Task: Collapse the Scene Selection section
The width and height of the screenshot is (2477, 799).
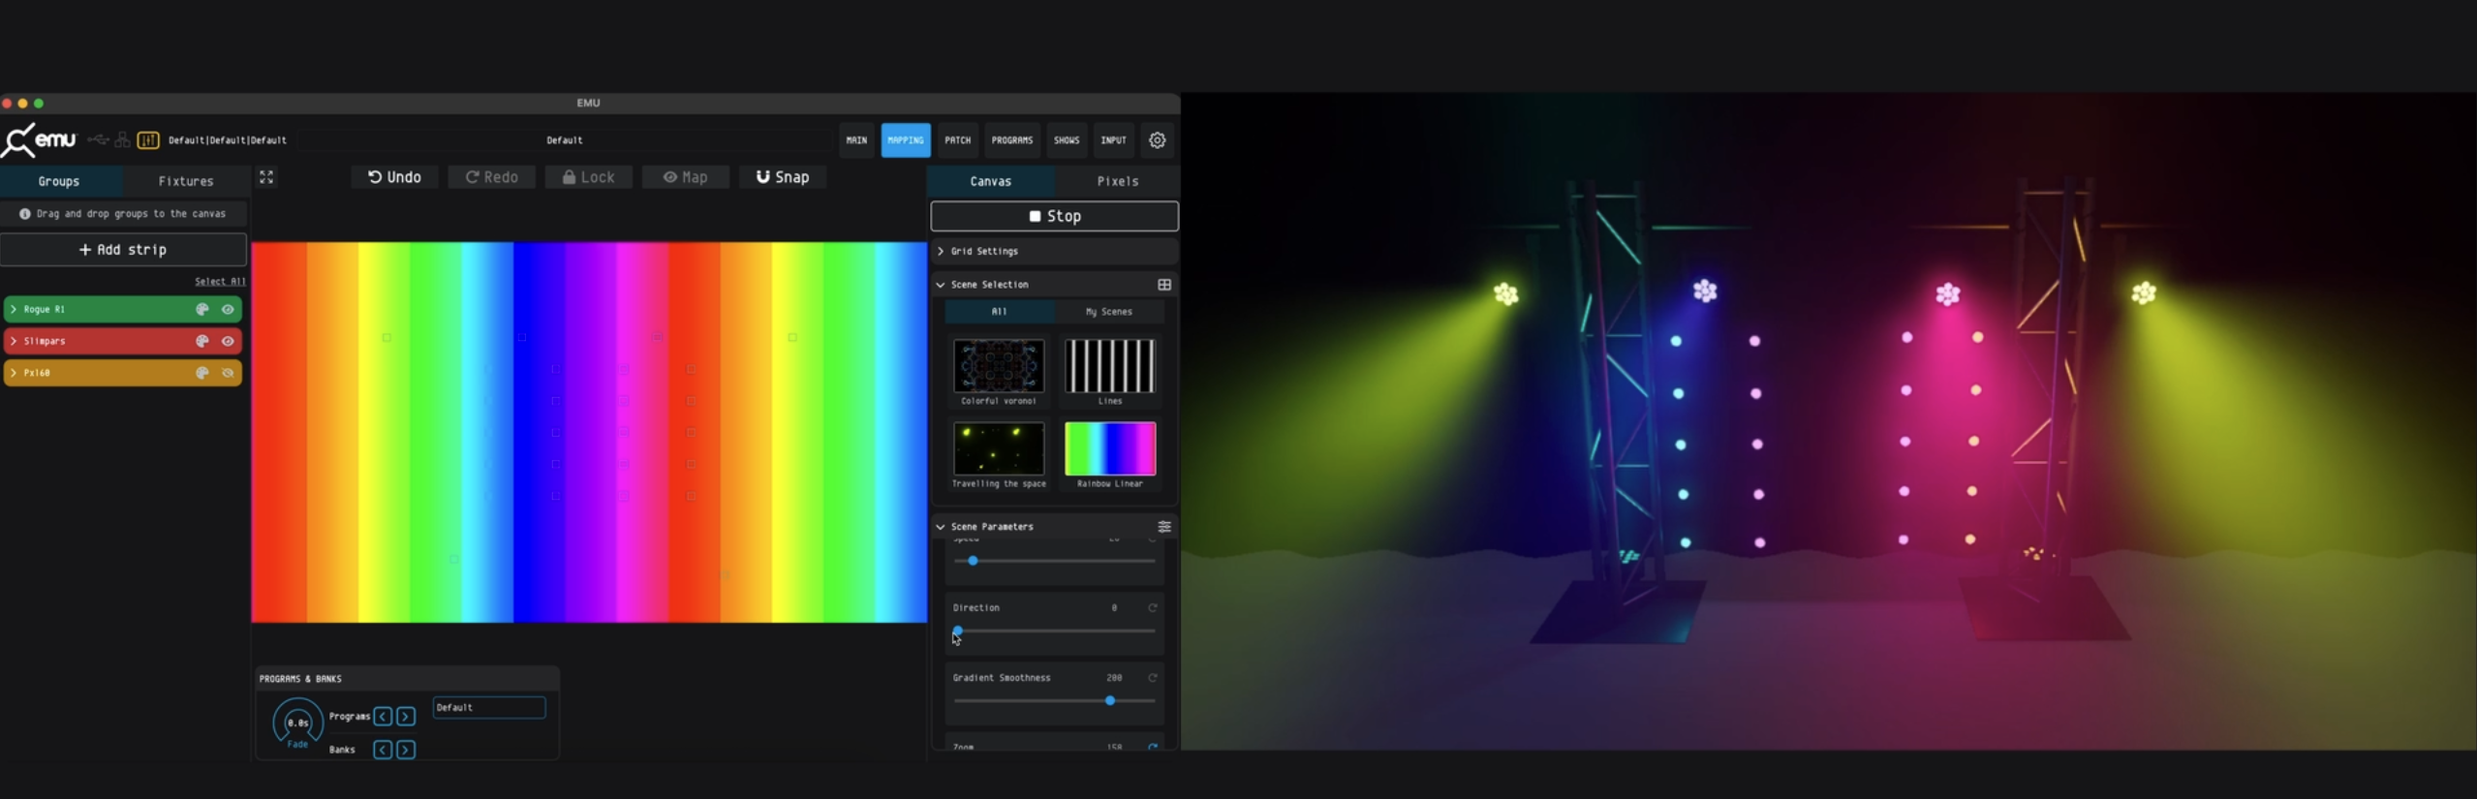Action: pos(941,285)
